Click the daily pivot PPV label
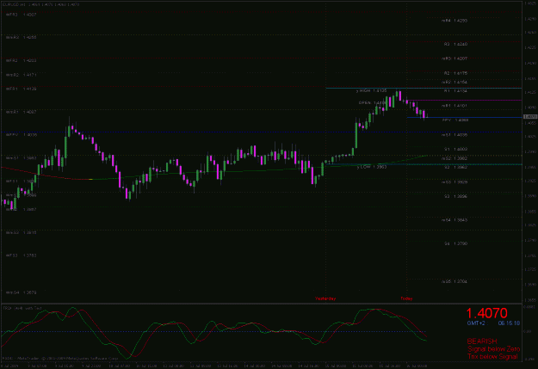This screenshot has width=538, height=369. click(x=455, y=120)
